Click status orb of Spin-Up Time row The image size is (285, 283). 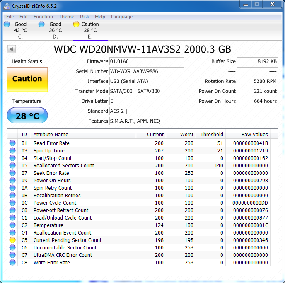pyautogui.click(x=12, y=150)
